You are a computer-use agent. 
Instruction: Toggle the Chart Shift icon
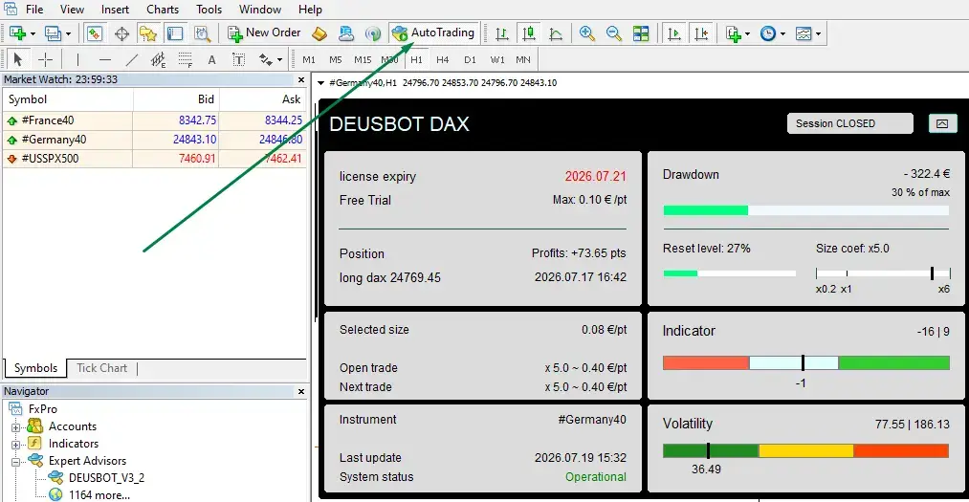(701, 33)
